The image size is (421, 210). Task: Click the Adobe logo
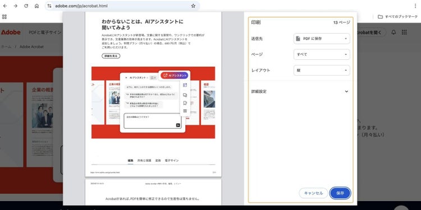click(11, 32)
